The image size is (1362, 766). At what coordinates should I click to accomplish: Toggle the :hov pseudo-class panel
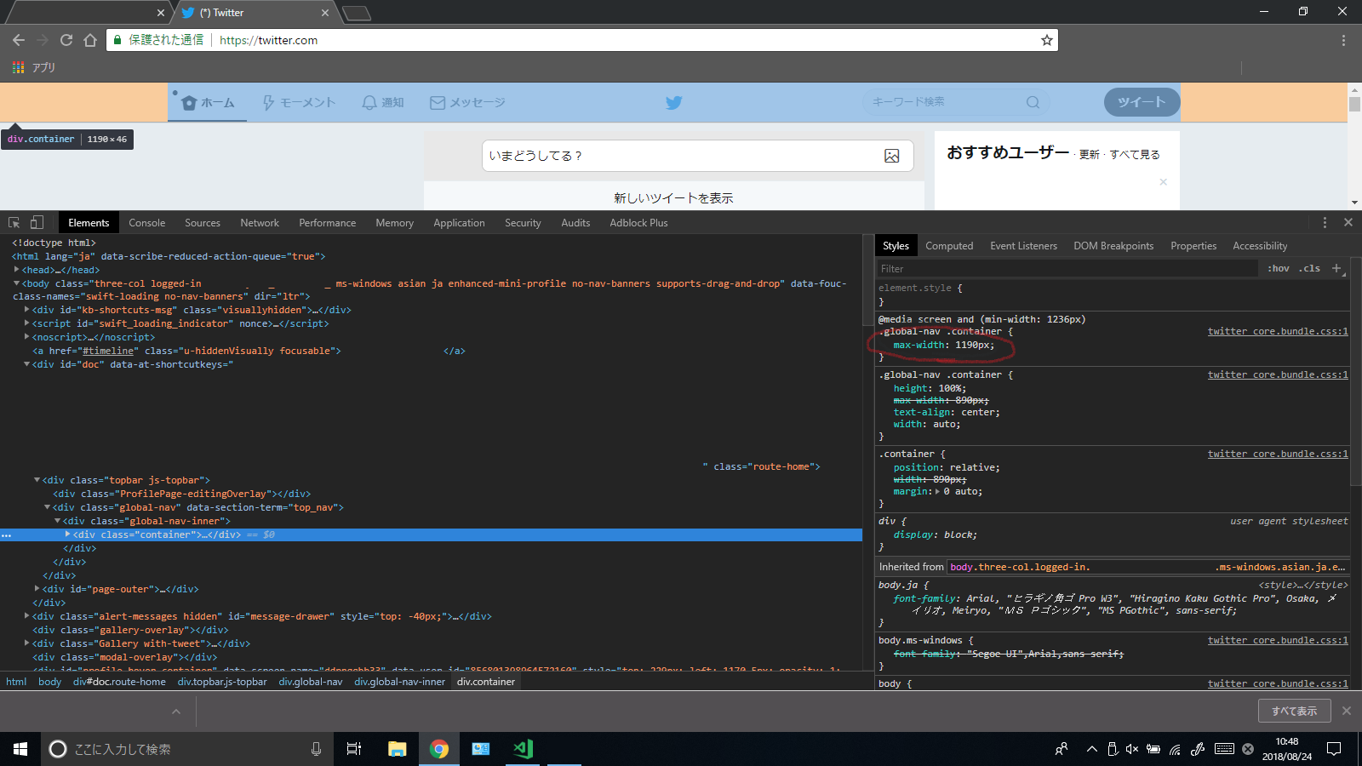(1279, 268)
